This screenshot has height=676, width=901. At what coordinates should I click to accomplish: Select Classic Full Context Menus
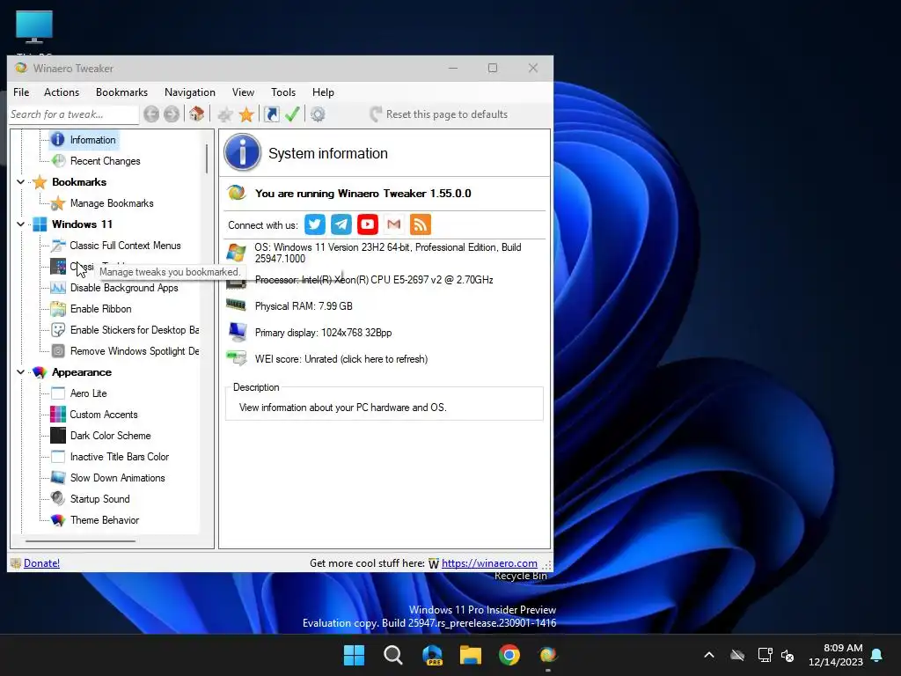[x=125, y=246]
